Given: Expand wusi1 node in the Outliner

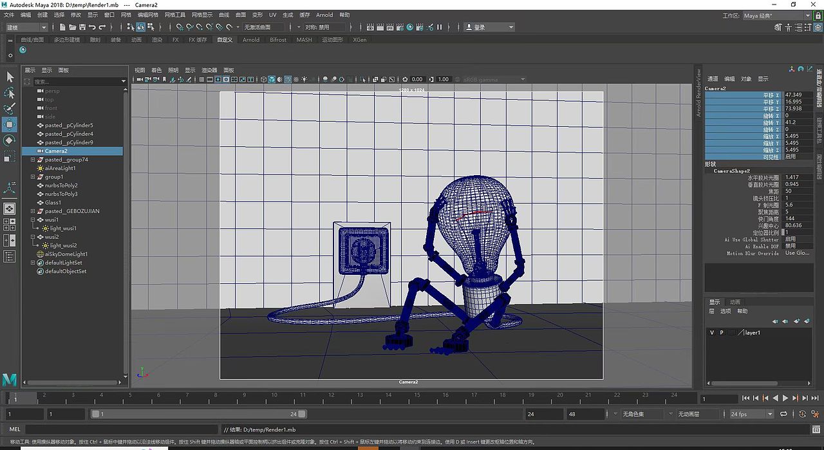Looking at the screenshot, I should 33,220.
